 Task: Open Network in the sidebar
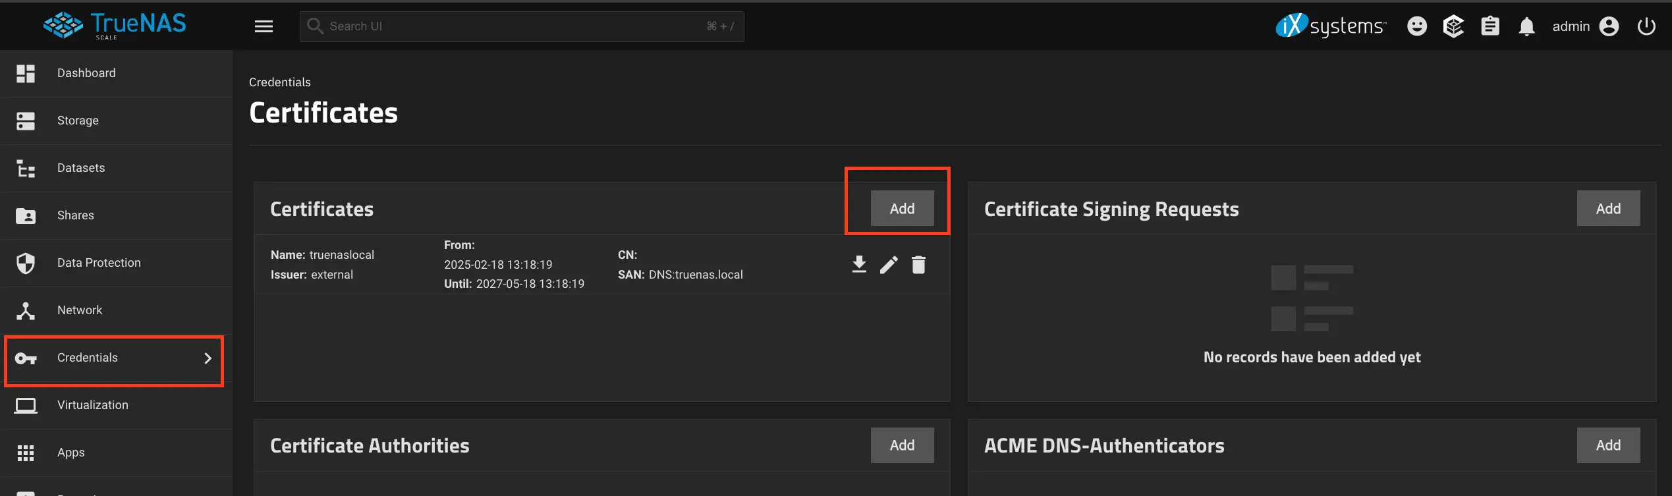(116, 310)
